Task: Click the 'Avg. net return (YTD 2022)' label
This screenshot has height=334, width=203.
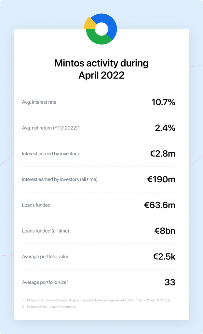Action: point(51,128)
